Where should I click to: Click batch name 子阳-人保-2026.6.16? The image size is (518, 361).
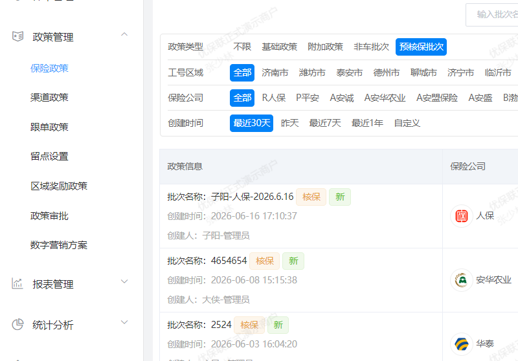coord(253,197)
